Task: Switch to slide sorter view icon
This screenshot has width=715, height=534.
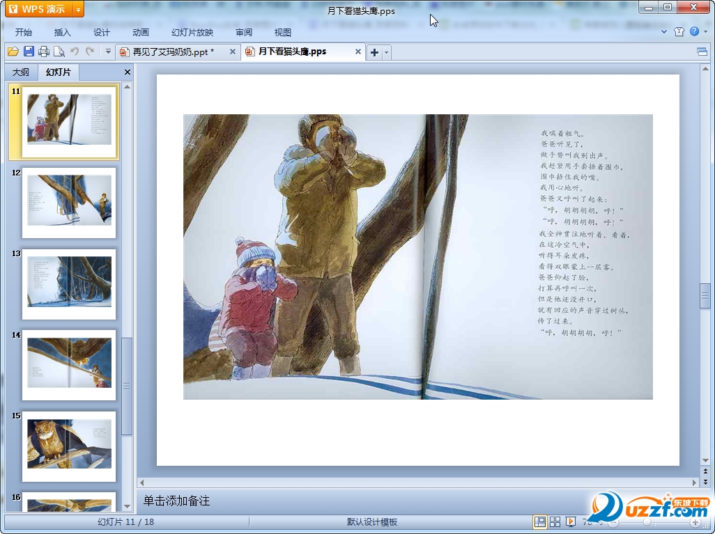Action: click(555, 521)
